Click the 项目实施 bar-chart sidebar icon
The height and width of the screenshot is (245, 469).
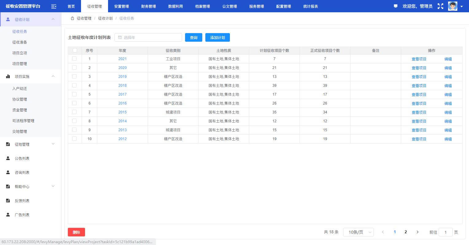click(x=8, y=76)
